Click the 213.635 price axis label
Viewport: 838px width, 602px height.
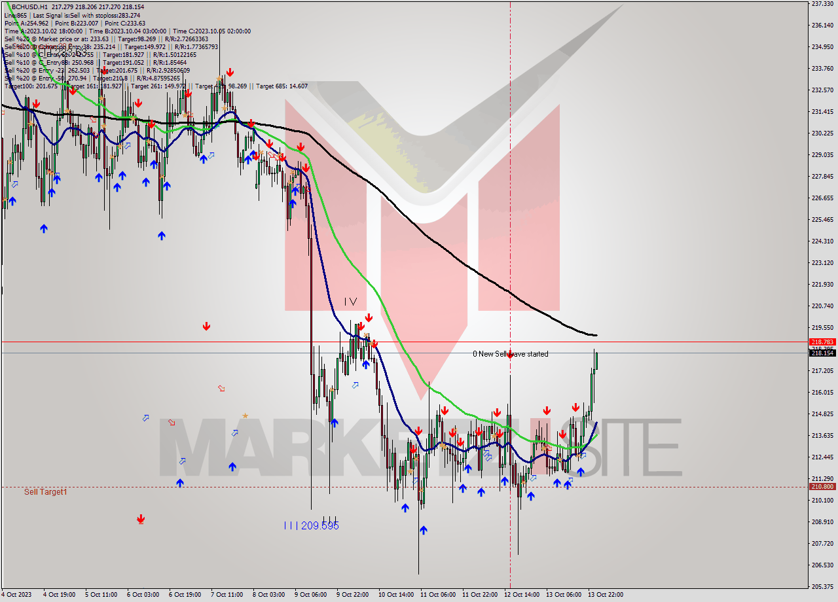click(x=822, y=436)
